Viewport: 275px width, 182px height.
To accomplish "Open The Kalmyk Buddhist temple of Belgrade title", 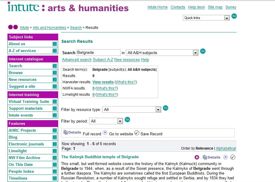I will [100, 157].
